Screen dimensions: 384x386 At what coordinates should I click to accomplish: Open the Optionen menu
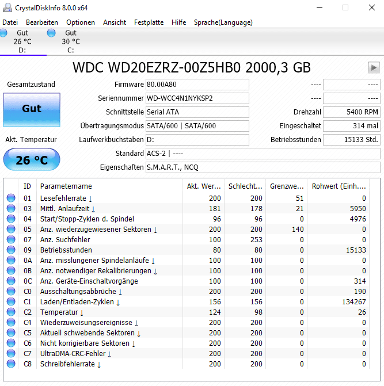(x=81, y=22)
